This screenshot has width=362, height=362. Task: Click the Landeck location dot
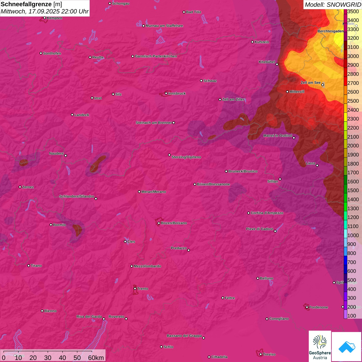pyautogui.click(x=72, y=115)
